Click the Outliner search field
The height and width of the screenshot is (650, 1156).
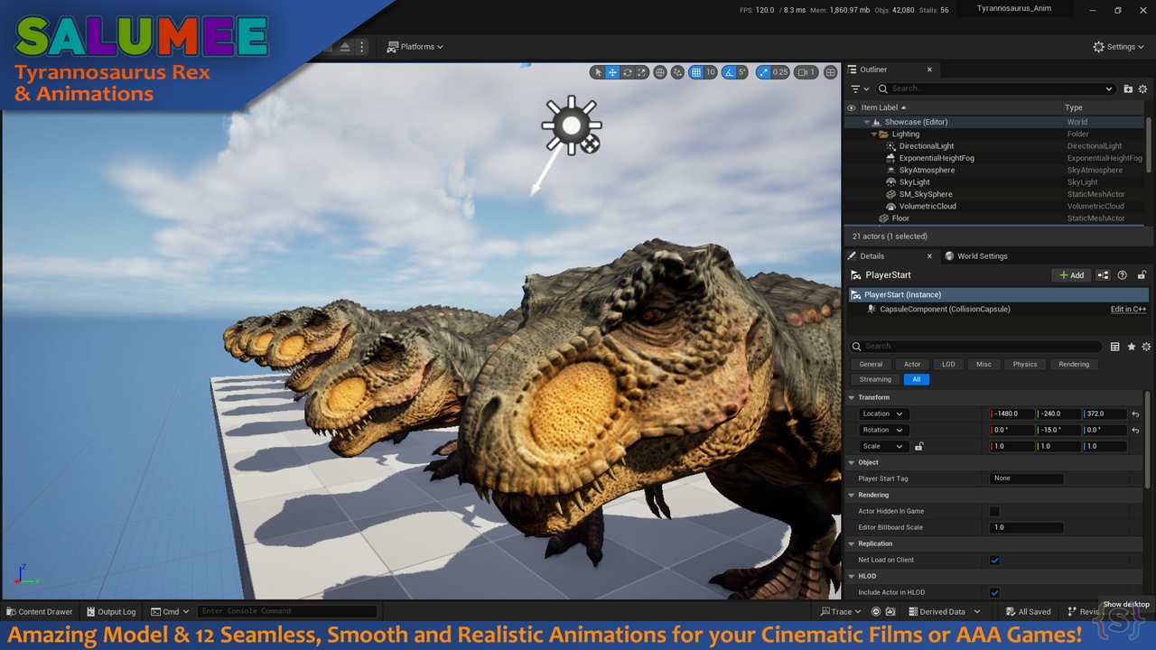pos(996,88)
